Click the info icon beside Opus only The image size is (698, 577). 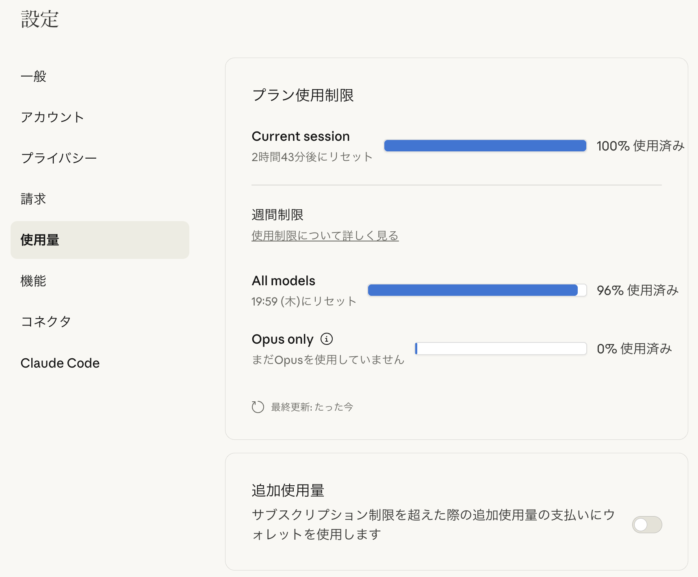327,339
